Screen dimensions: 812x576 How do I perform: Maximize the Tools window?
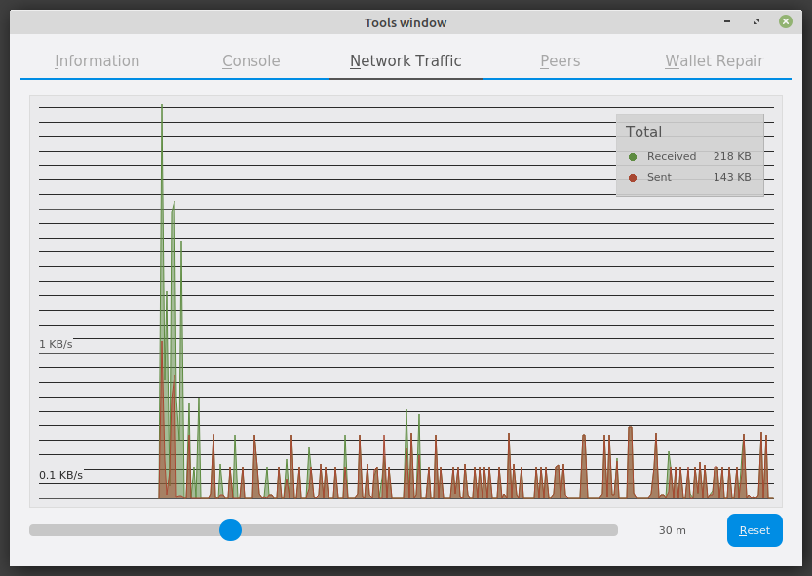756,21
